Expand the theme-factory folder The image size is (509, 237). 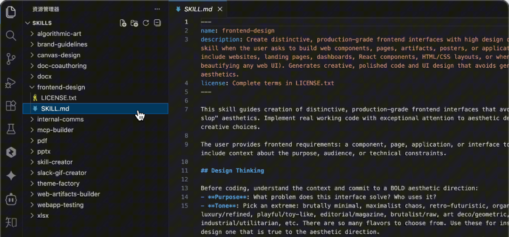pos(32,183)
